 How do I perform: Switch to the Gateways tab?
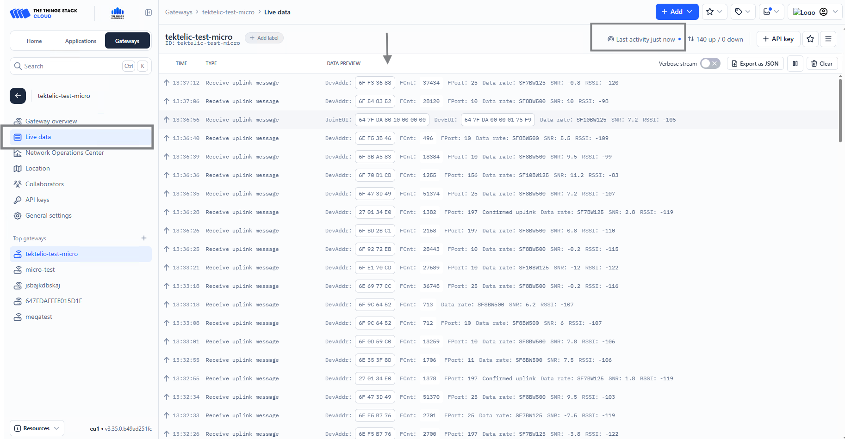click(127, 41)
